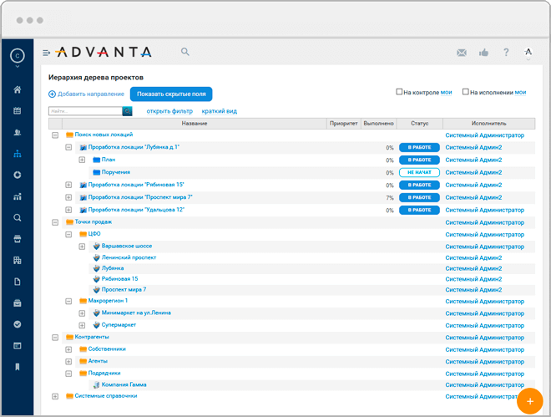
Task: Open the home icon in sidebar
Action: click(x=18, y=89)
